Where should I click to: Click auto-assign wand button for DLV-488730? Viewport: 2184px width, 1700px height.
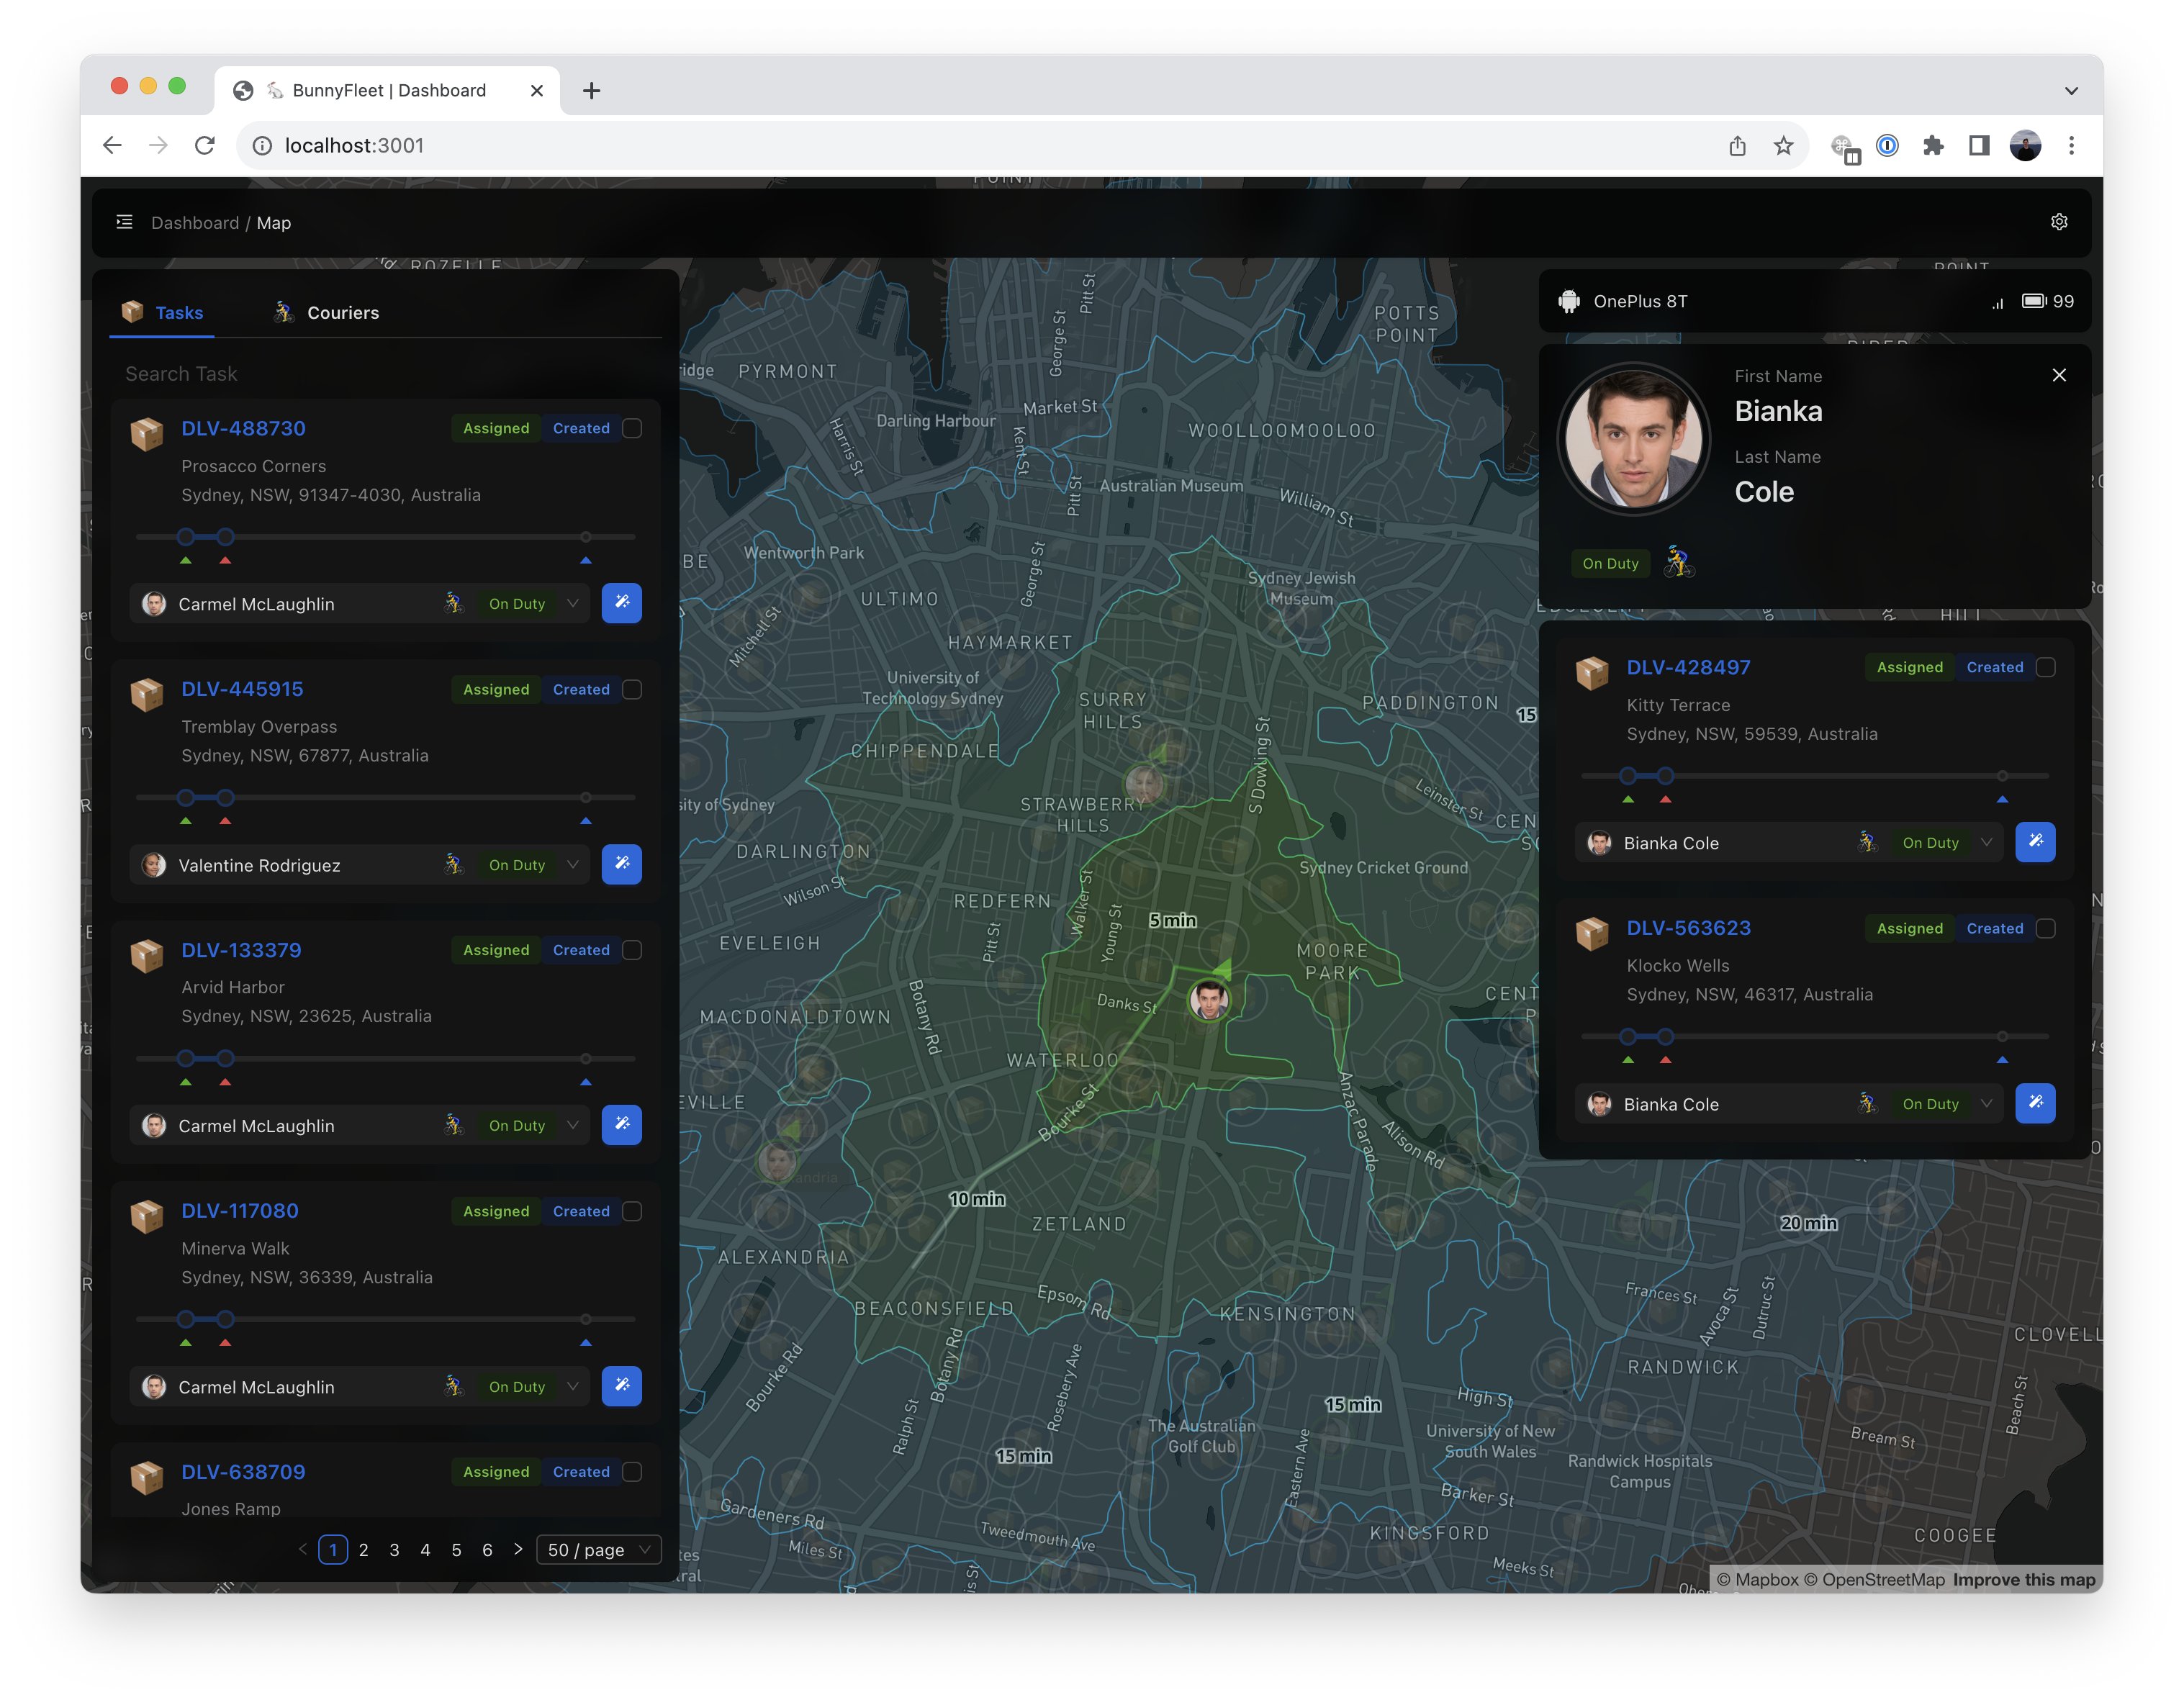click(x=621, y=603)
